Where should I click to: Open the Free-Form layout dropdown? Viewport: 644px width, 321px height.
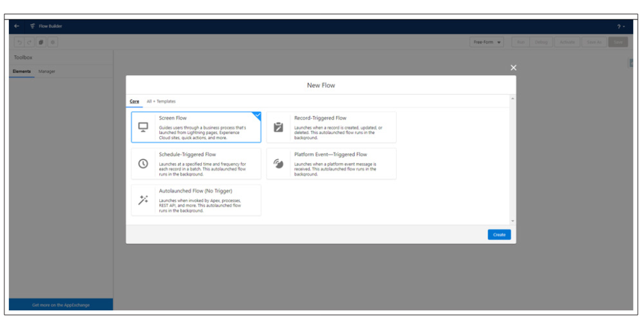tap(487, 42)
